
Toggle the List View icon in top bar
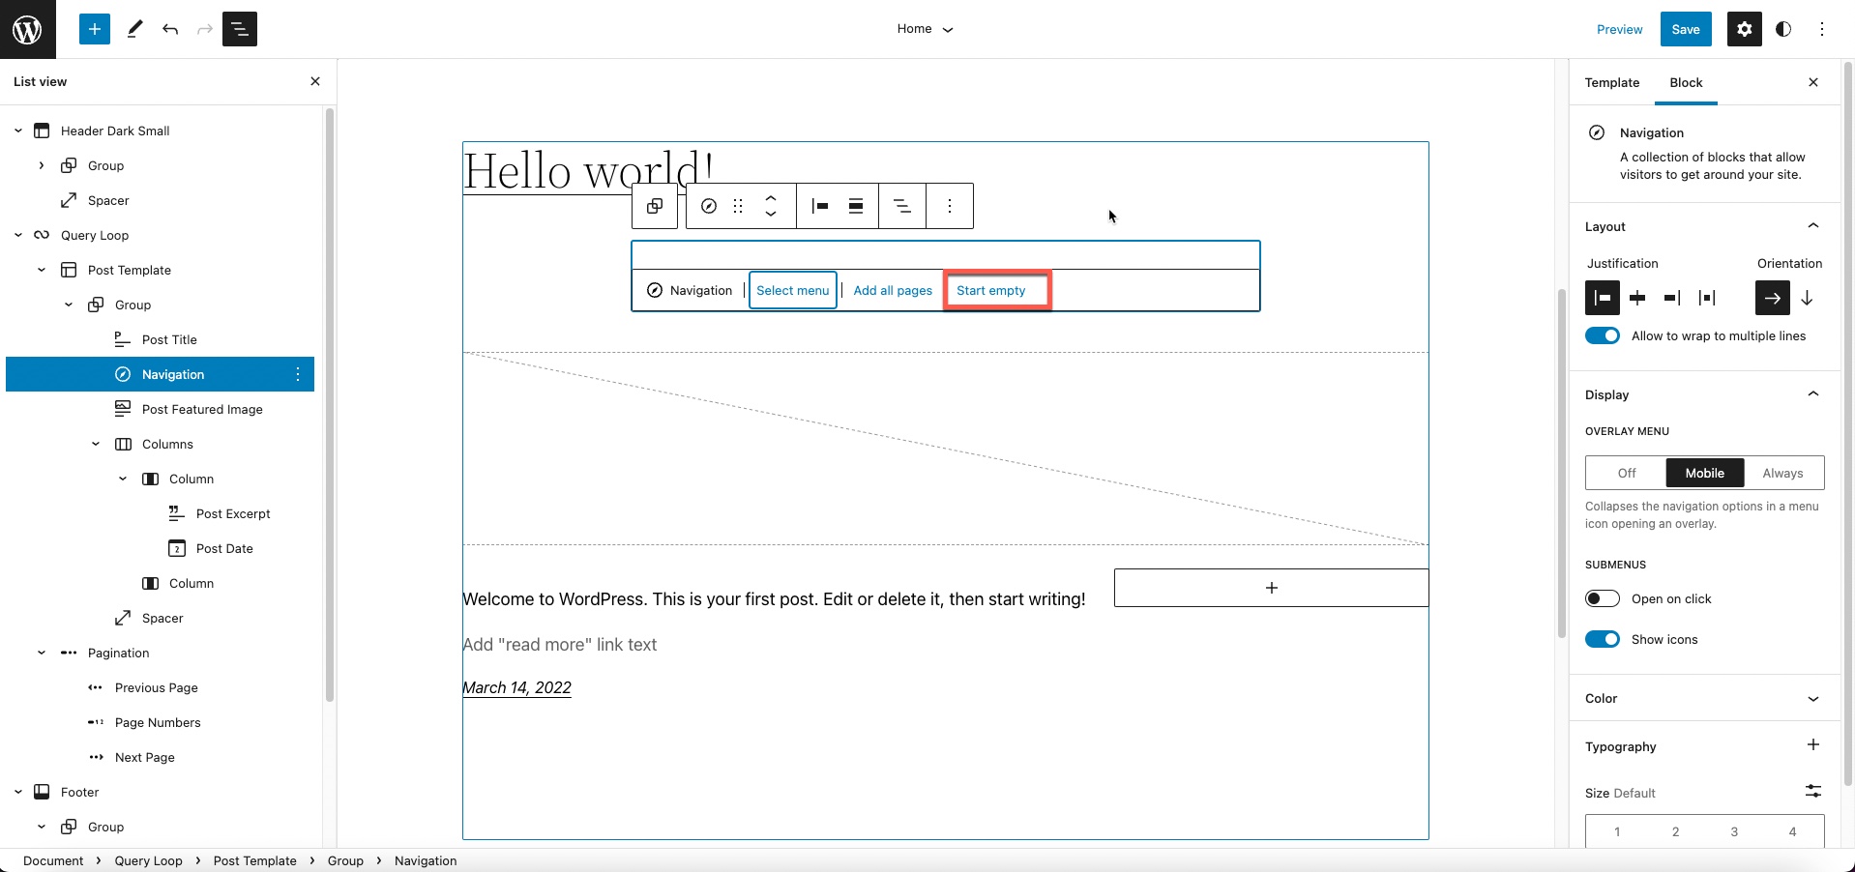point(239,29)
